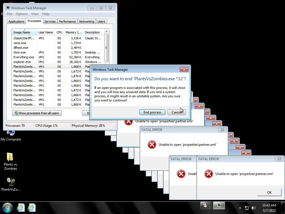The width and height of the screenshot is (285, 214).
Task: Click the network tray icon
Action: (x=247, y=208)
